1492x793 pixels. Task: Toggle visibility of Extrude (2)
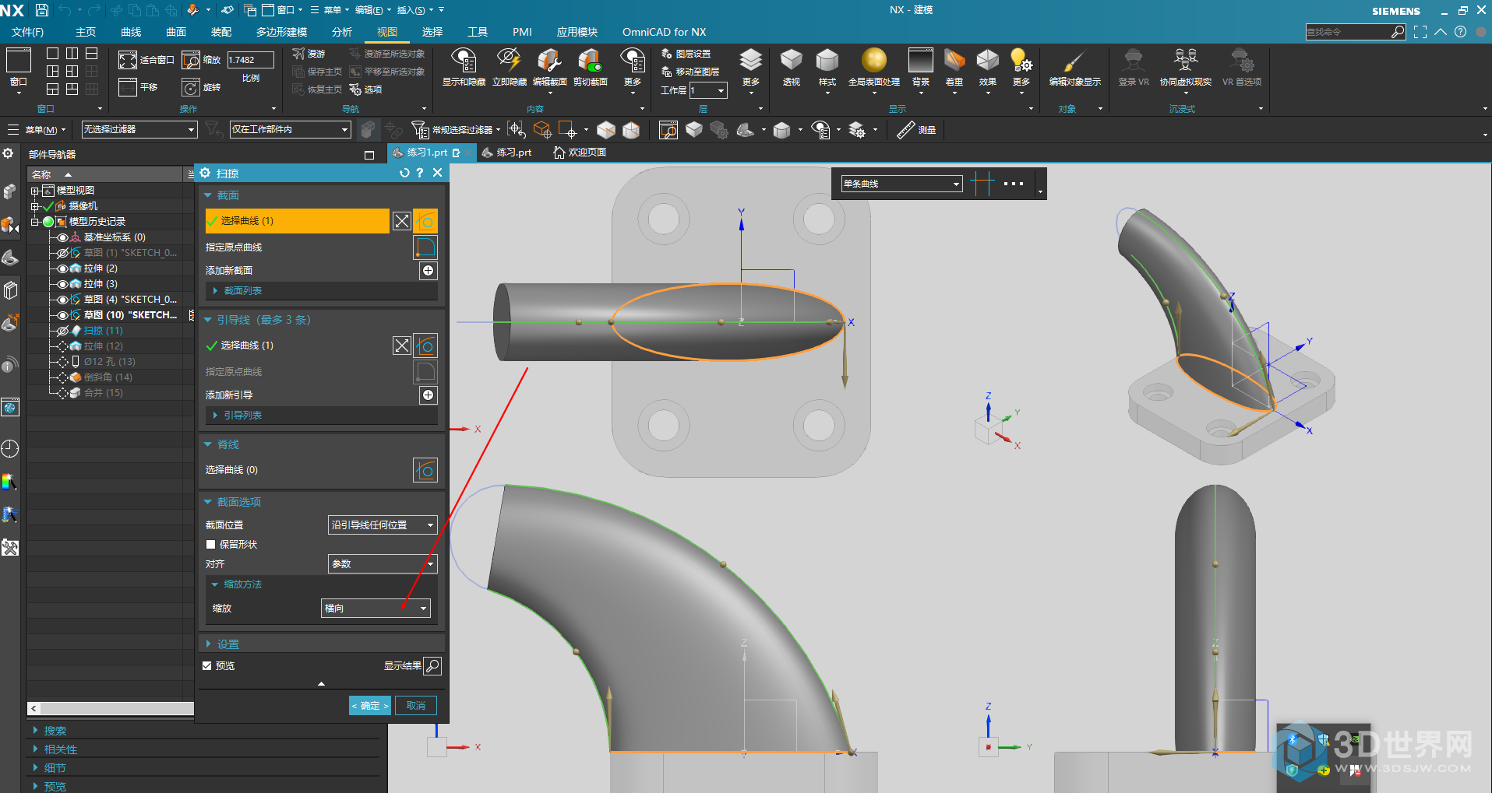pyautogui.click(x=63, y=268)
